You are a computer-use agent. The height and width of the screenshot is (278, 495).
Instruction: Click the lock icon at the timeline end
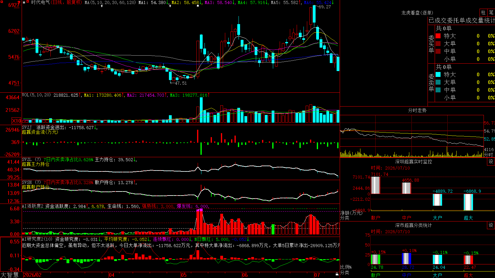337,274
